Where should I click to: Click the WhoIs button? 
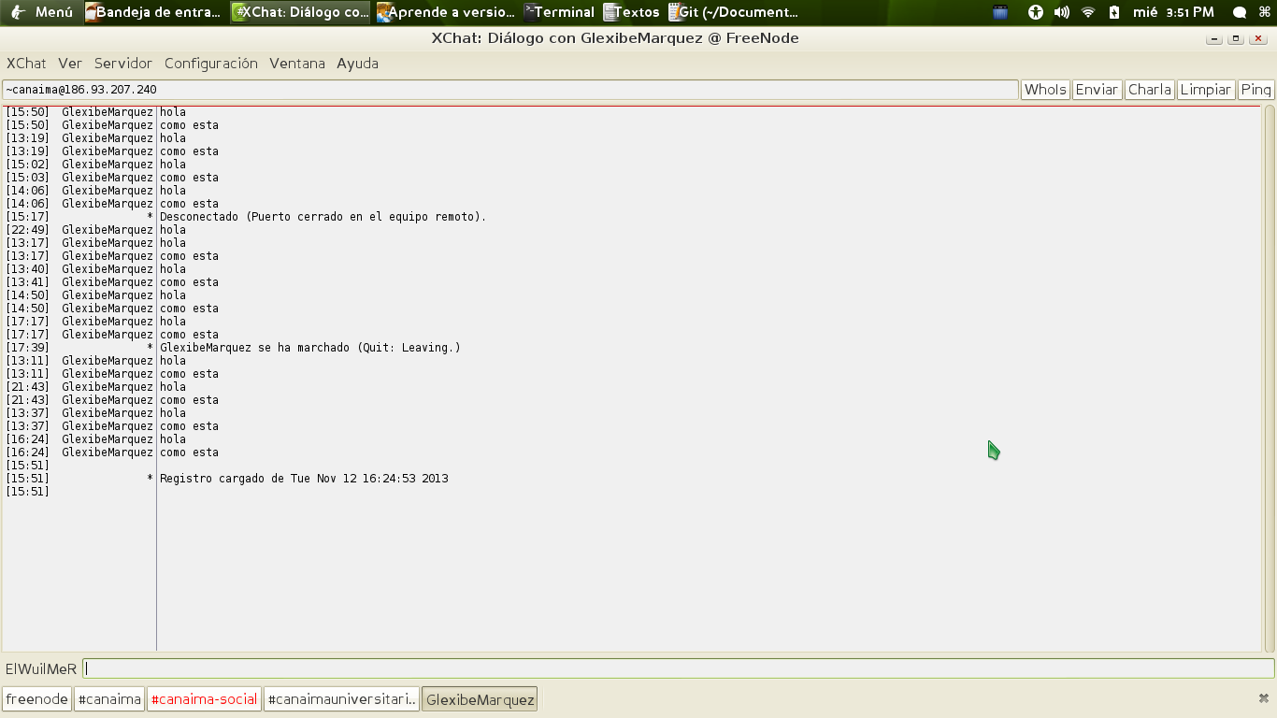(x=1045, y=90)
